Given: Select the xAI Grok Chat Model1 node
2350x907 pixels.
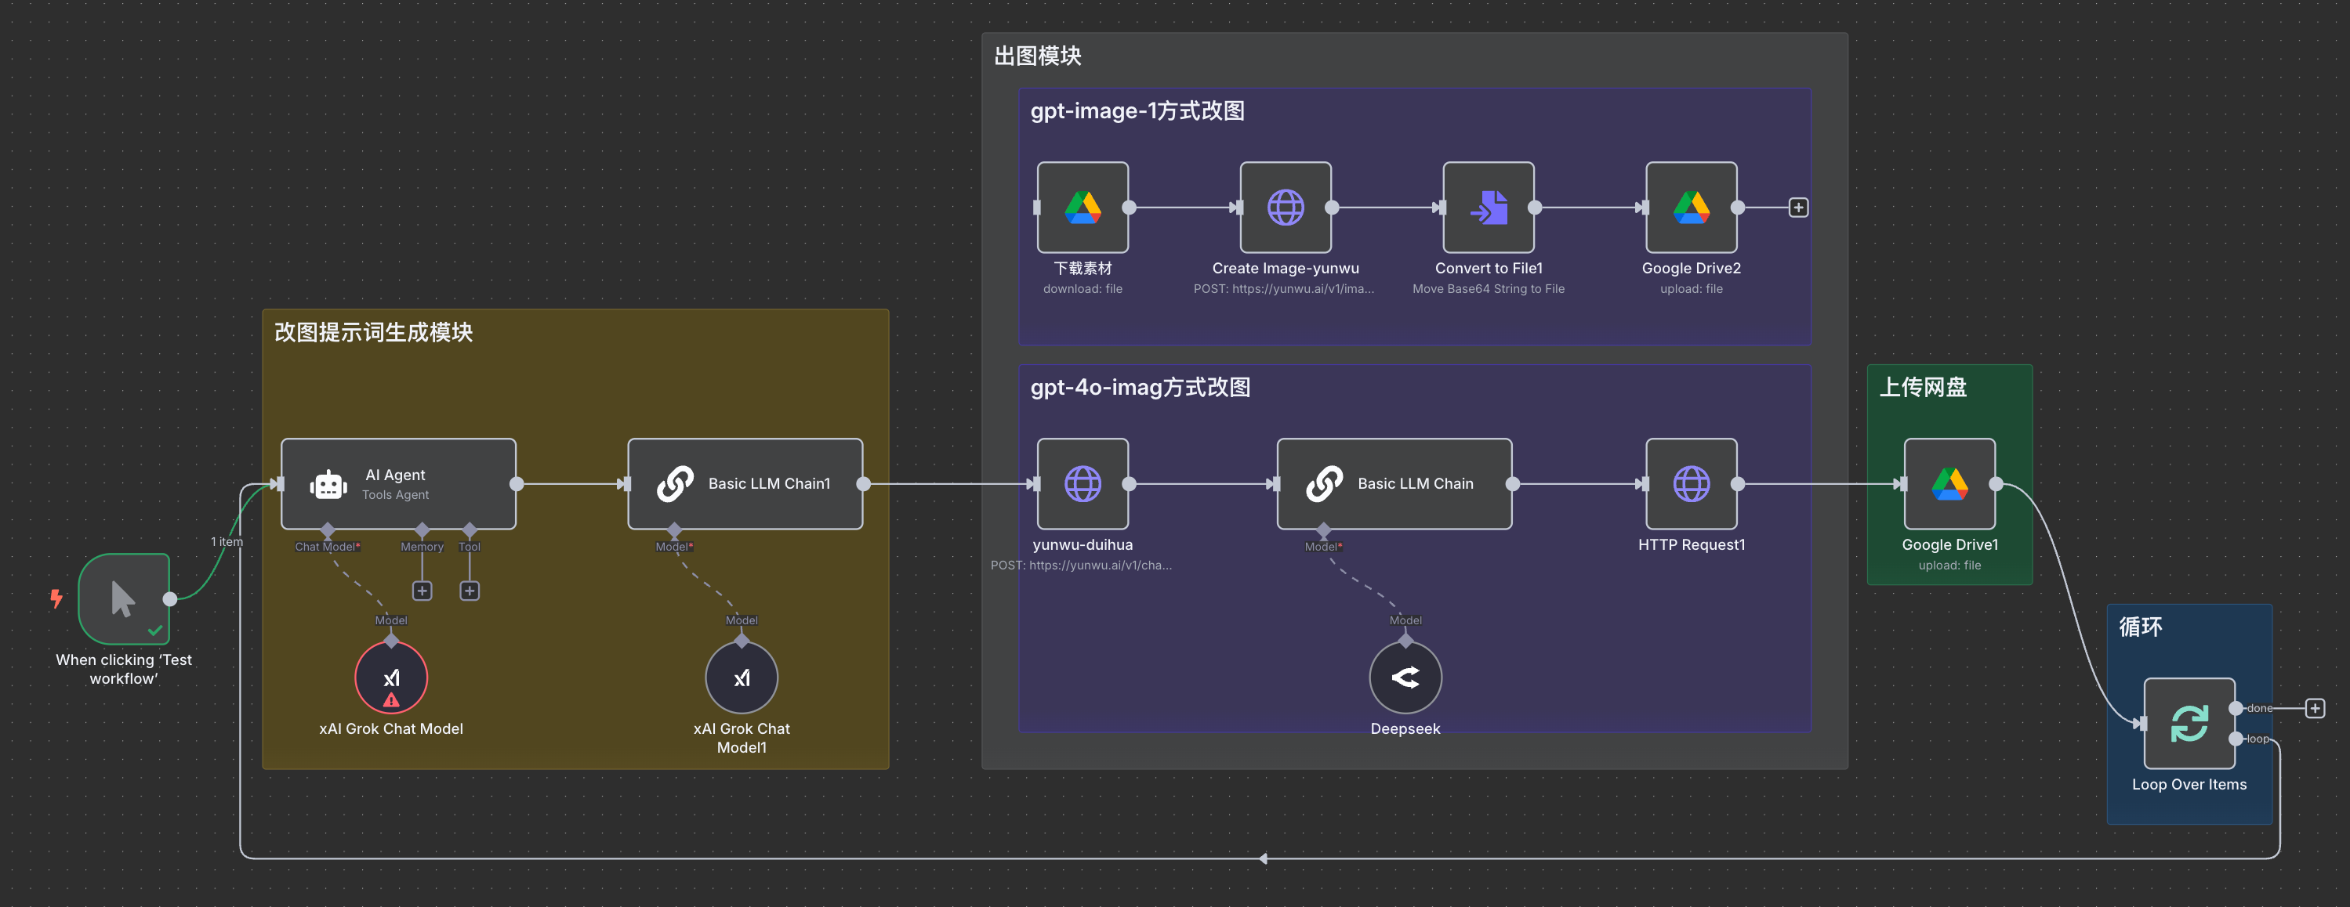Looking at the screenshot, I should (x=742, y=678).
